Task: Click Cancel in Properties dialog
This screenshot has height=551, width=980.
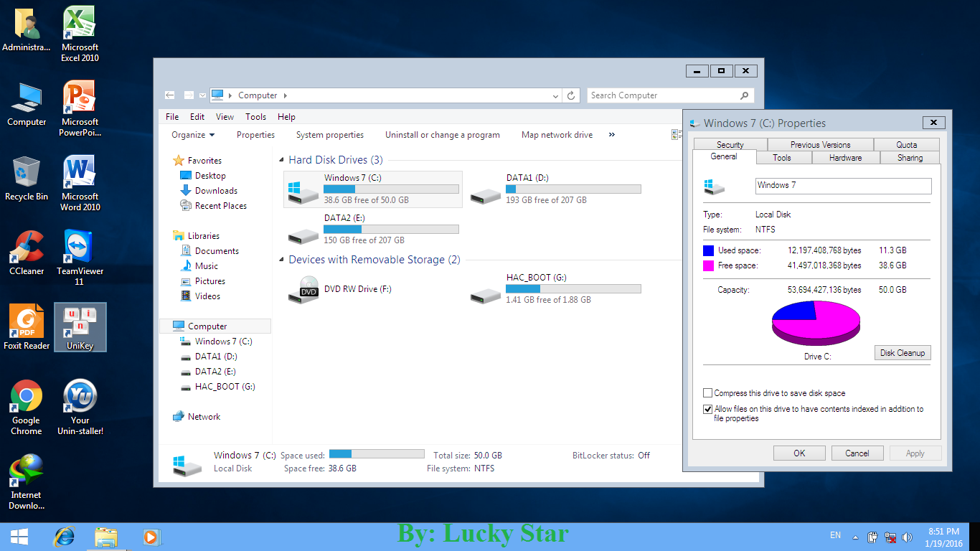Action: (x=857, y=453)
